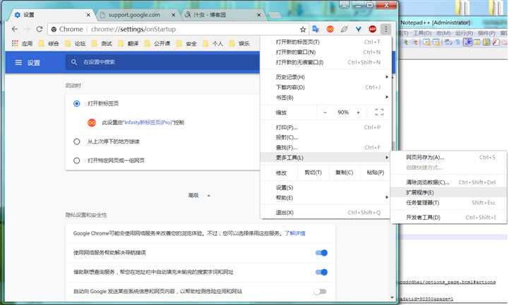
Task: Choose 下载内容(D) from menu
Action: [326, 87]
